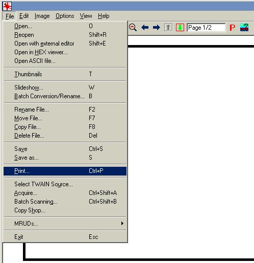254x263 pixels.
Task: Expand the MRUDs submenu arrow
Action: [122, 224]
